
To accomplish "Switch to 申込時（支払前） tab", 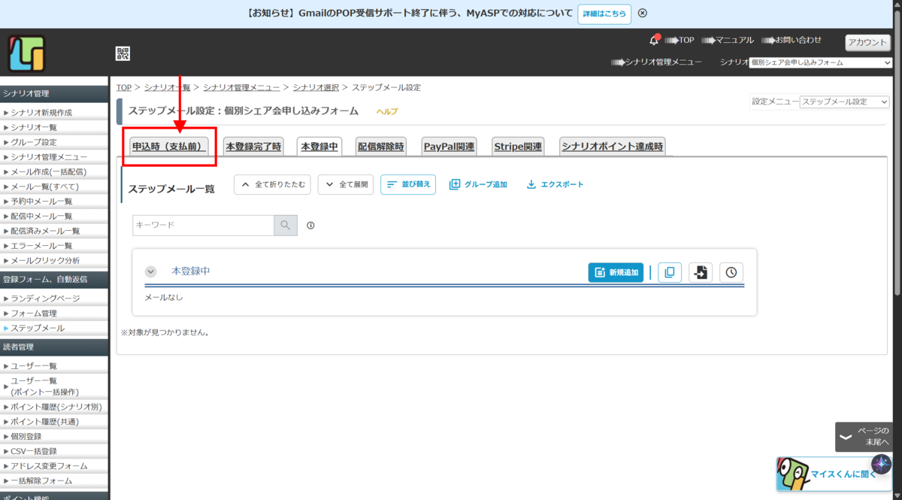I will [x=169, y=147].
